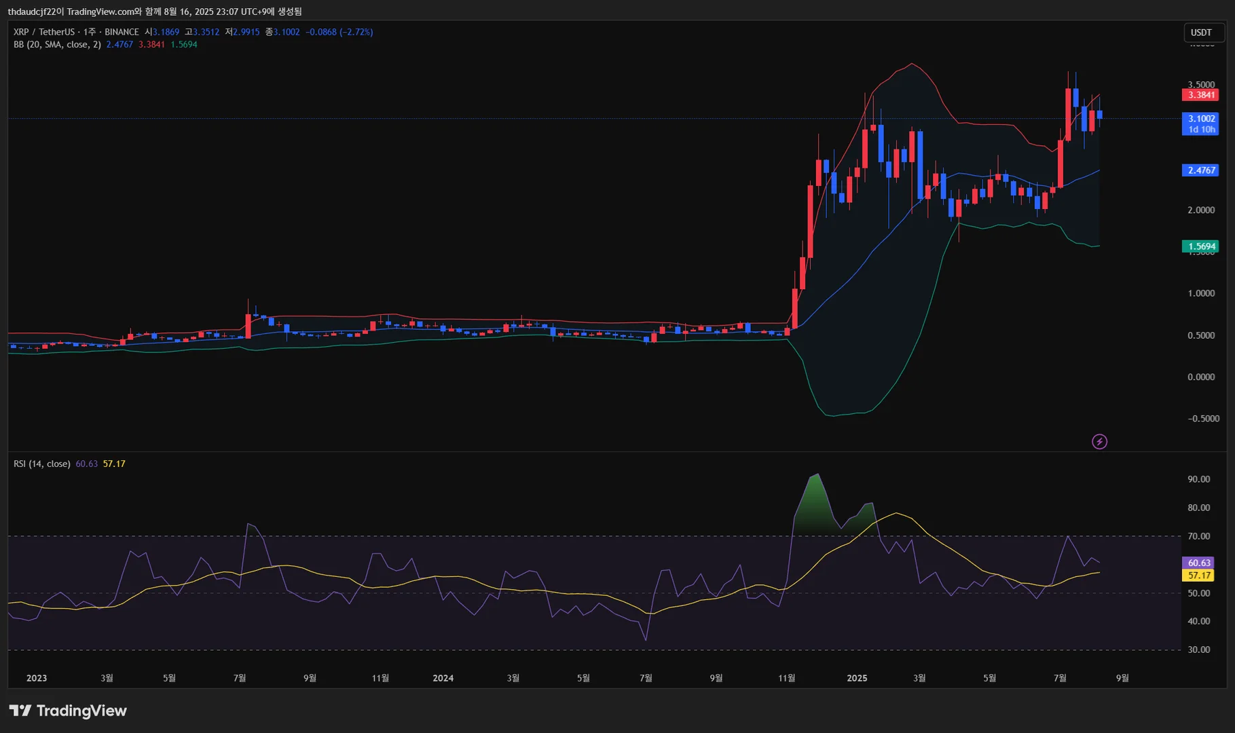Image resolution: width=1235 pixels, height=733 pixels.
Task: Click the green 1.5694 lower band label
Action: click(1201, 246)
